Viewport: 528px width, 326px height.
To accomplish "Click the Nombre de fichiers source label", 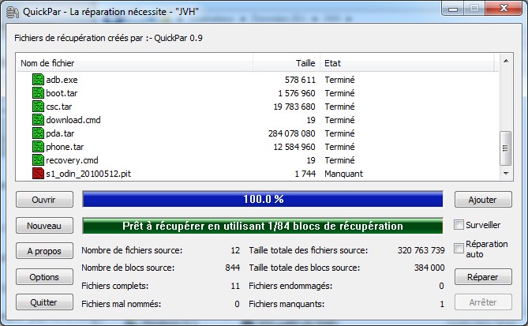I will pos(132,250).
